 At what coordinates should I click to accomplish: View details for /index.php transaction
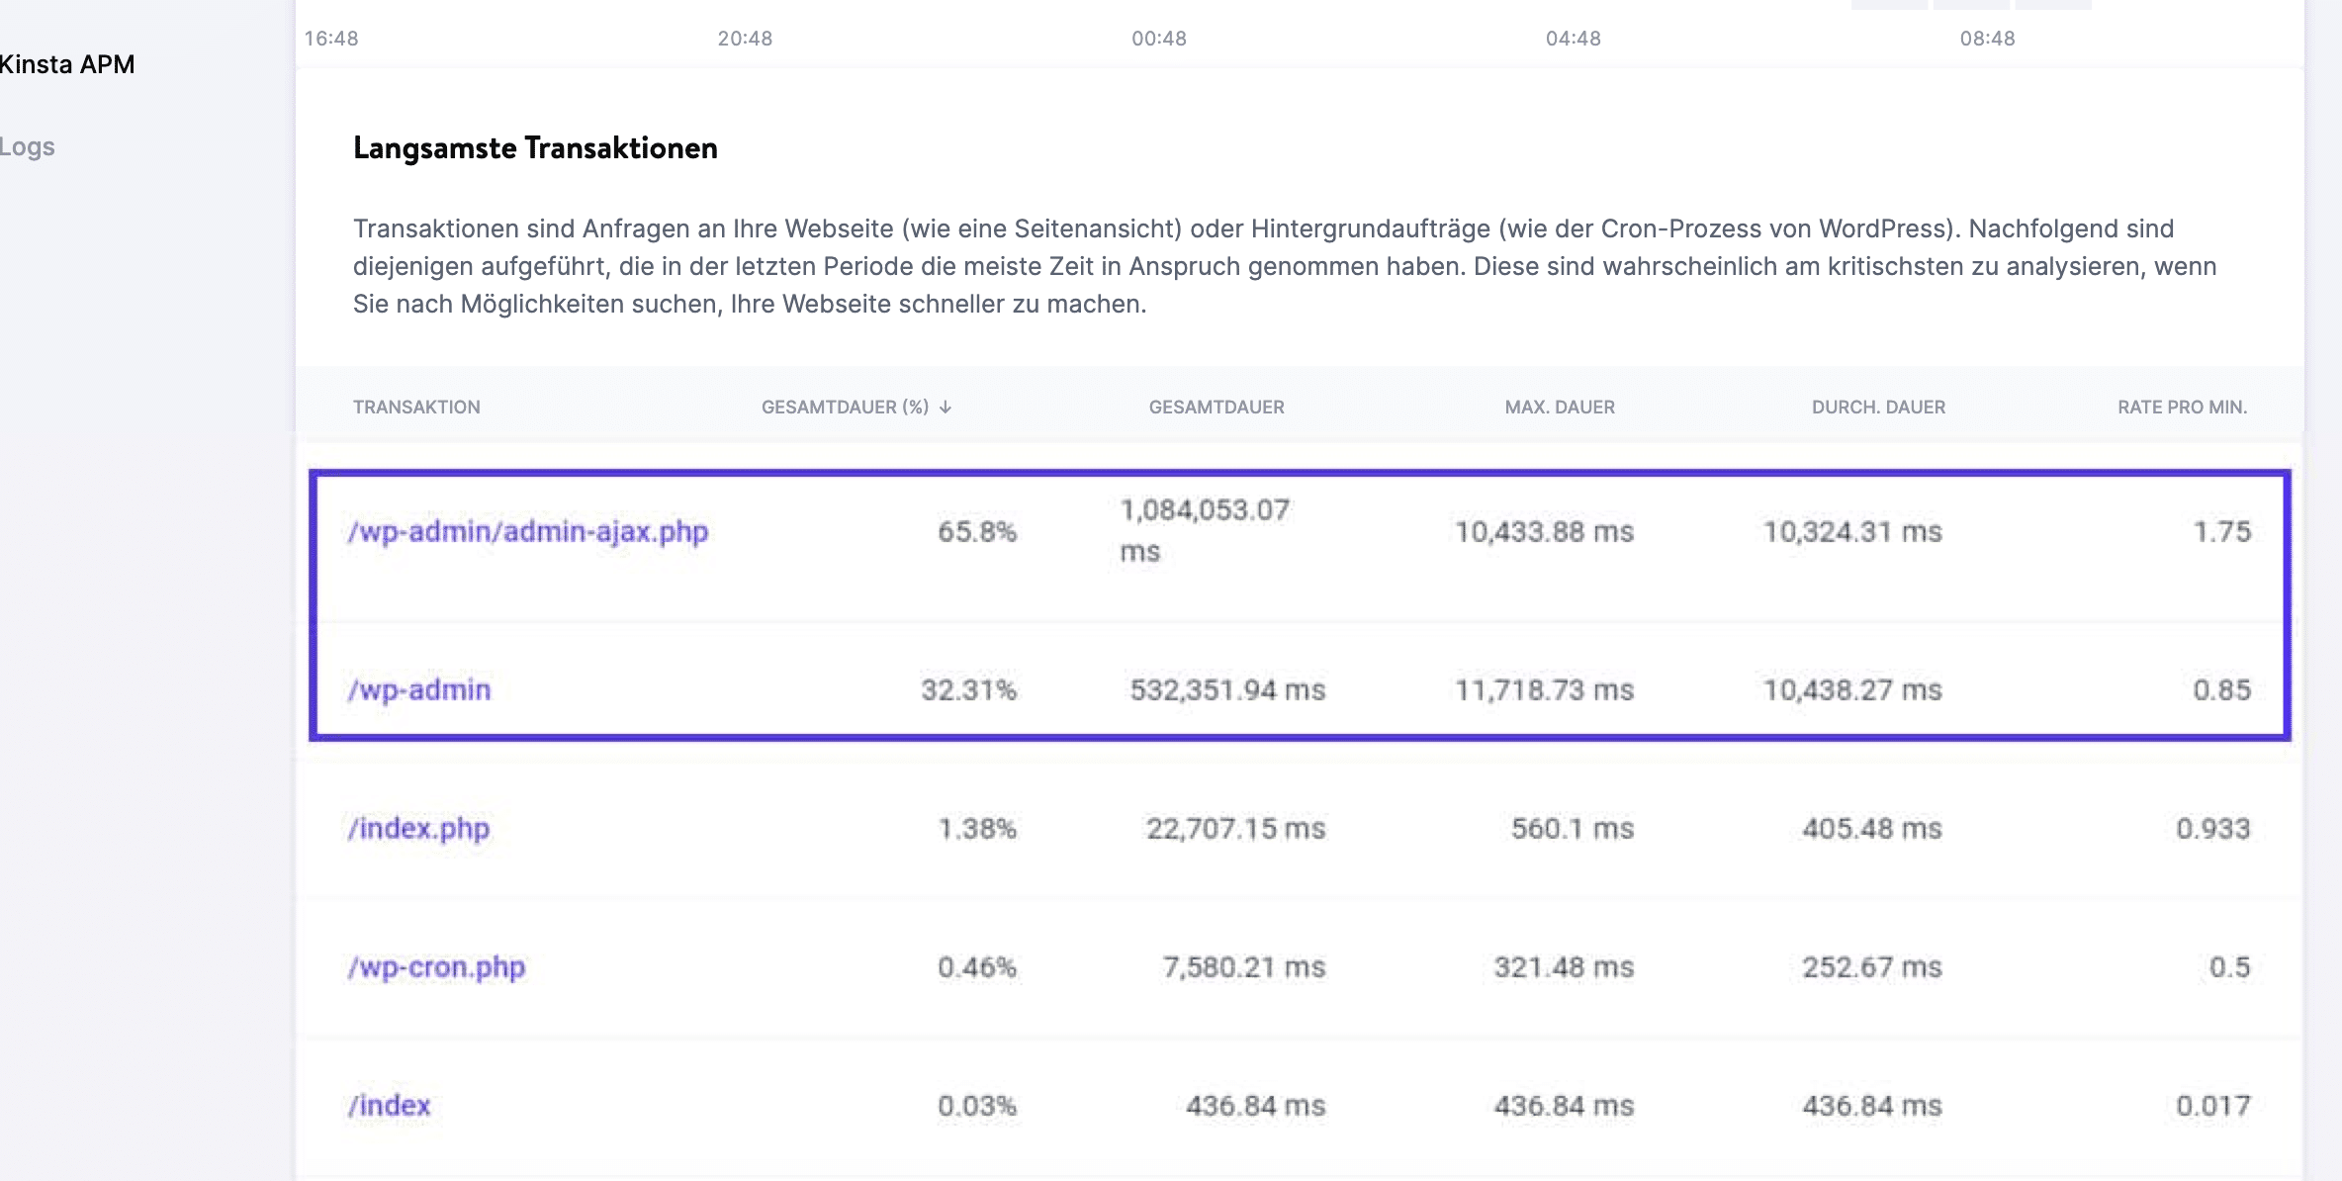point(419,828)
